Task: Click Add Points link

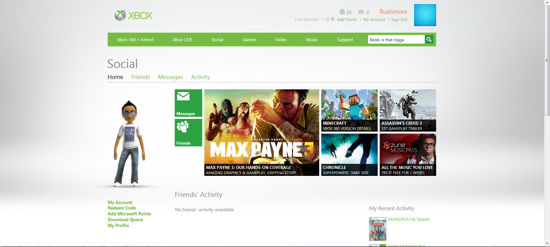Action: [347, 20]
